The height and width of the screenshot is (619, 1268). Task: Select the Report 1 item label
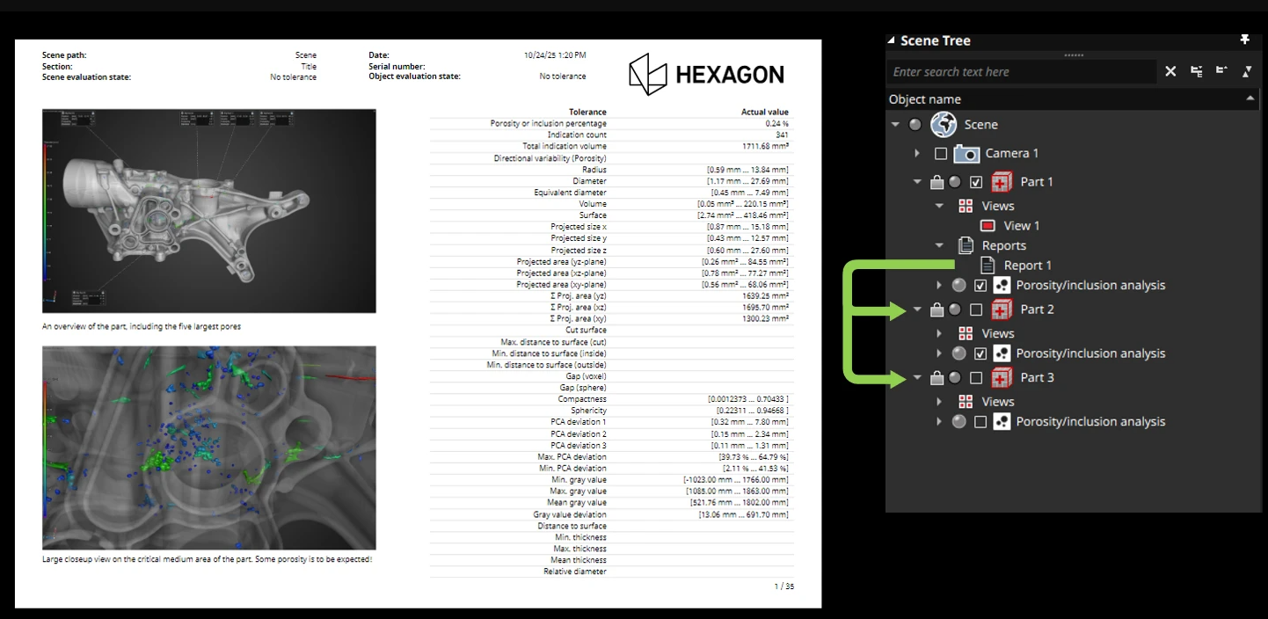[x=1028, y=266]
